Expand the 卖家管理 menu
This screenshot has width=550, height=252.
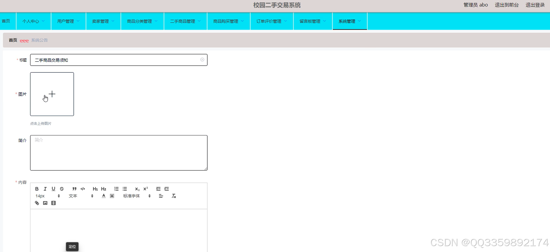pyautogui.click(x=103, y=21)
